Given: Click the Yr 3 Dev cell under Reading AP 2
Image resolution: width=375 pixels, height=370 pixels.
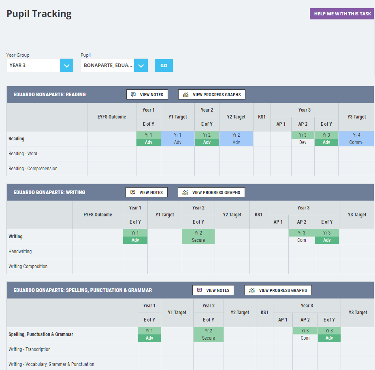Looking at the screenshot, I should click(303, 139).
